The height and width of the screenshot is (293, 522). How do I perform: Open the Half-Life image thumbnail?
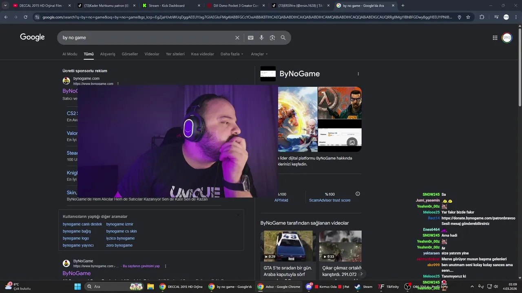click(340, 103)
